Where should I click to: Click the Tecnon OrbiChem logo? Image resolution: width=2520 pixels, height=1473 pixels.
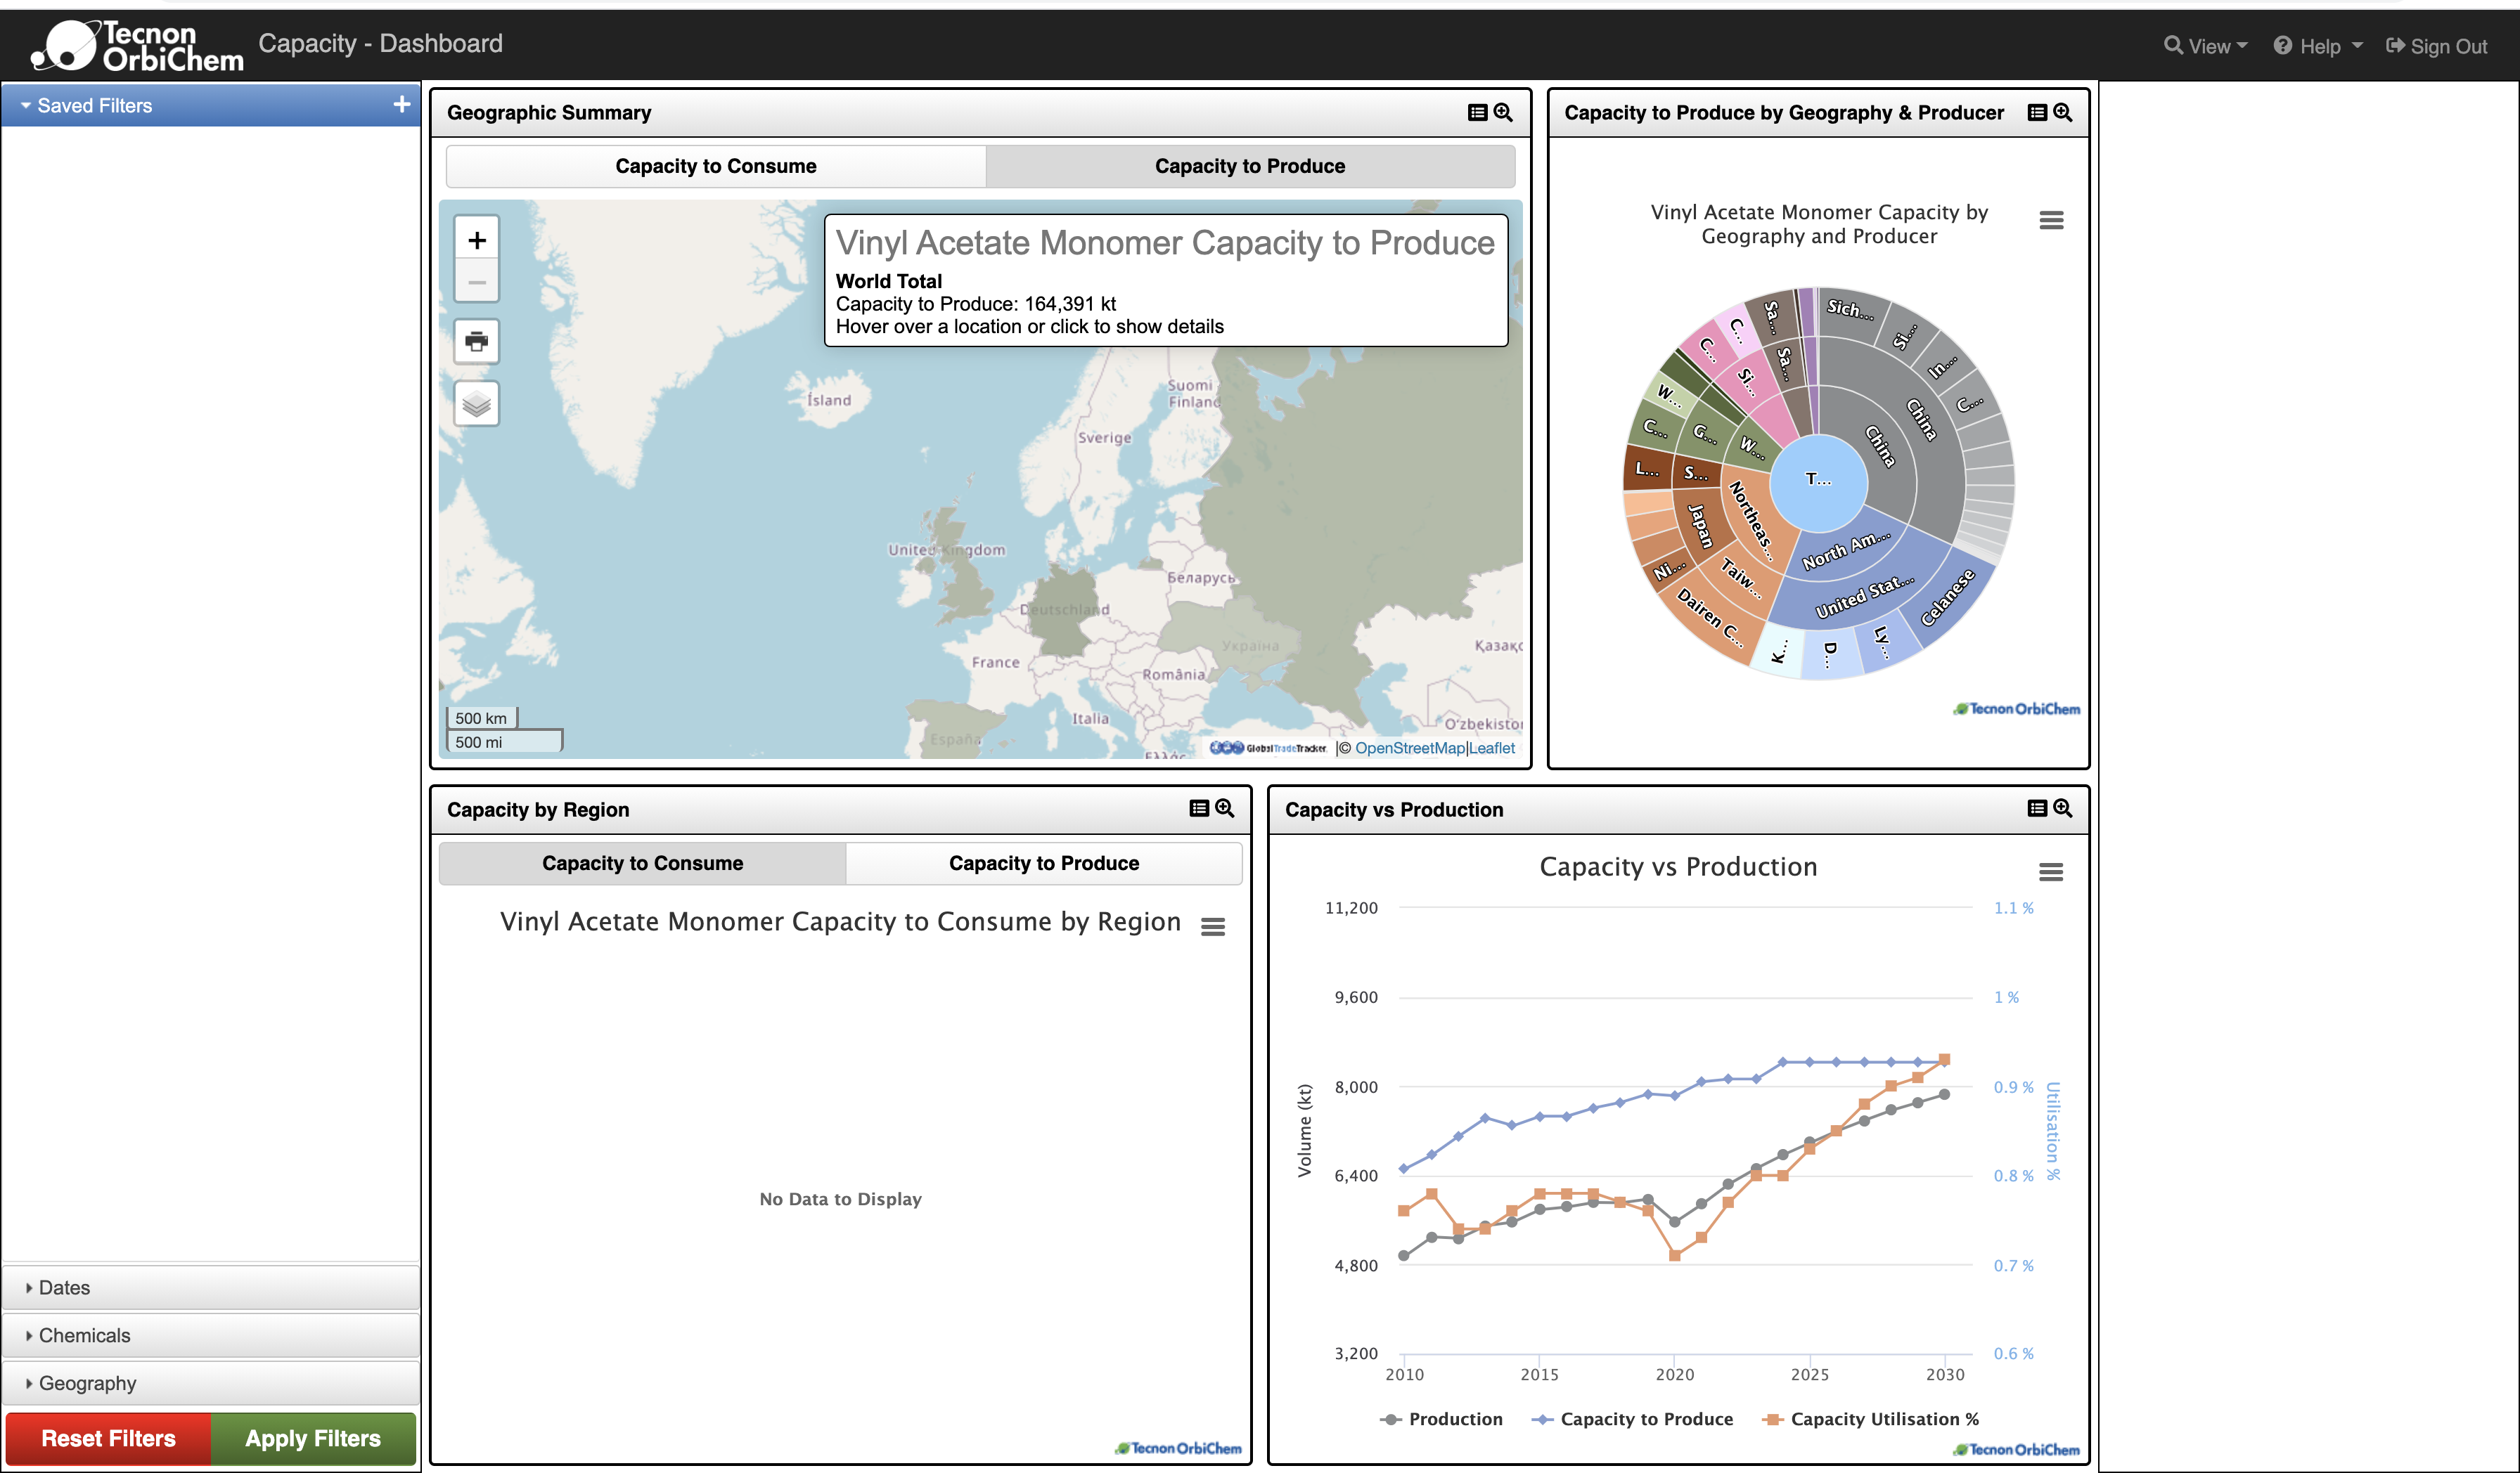[x=137, y=46]
